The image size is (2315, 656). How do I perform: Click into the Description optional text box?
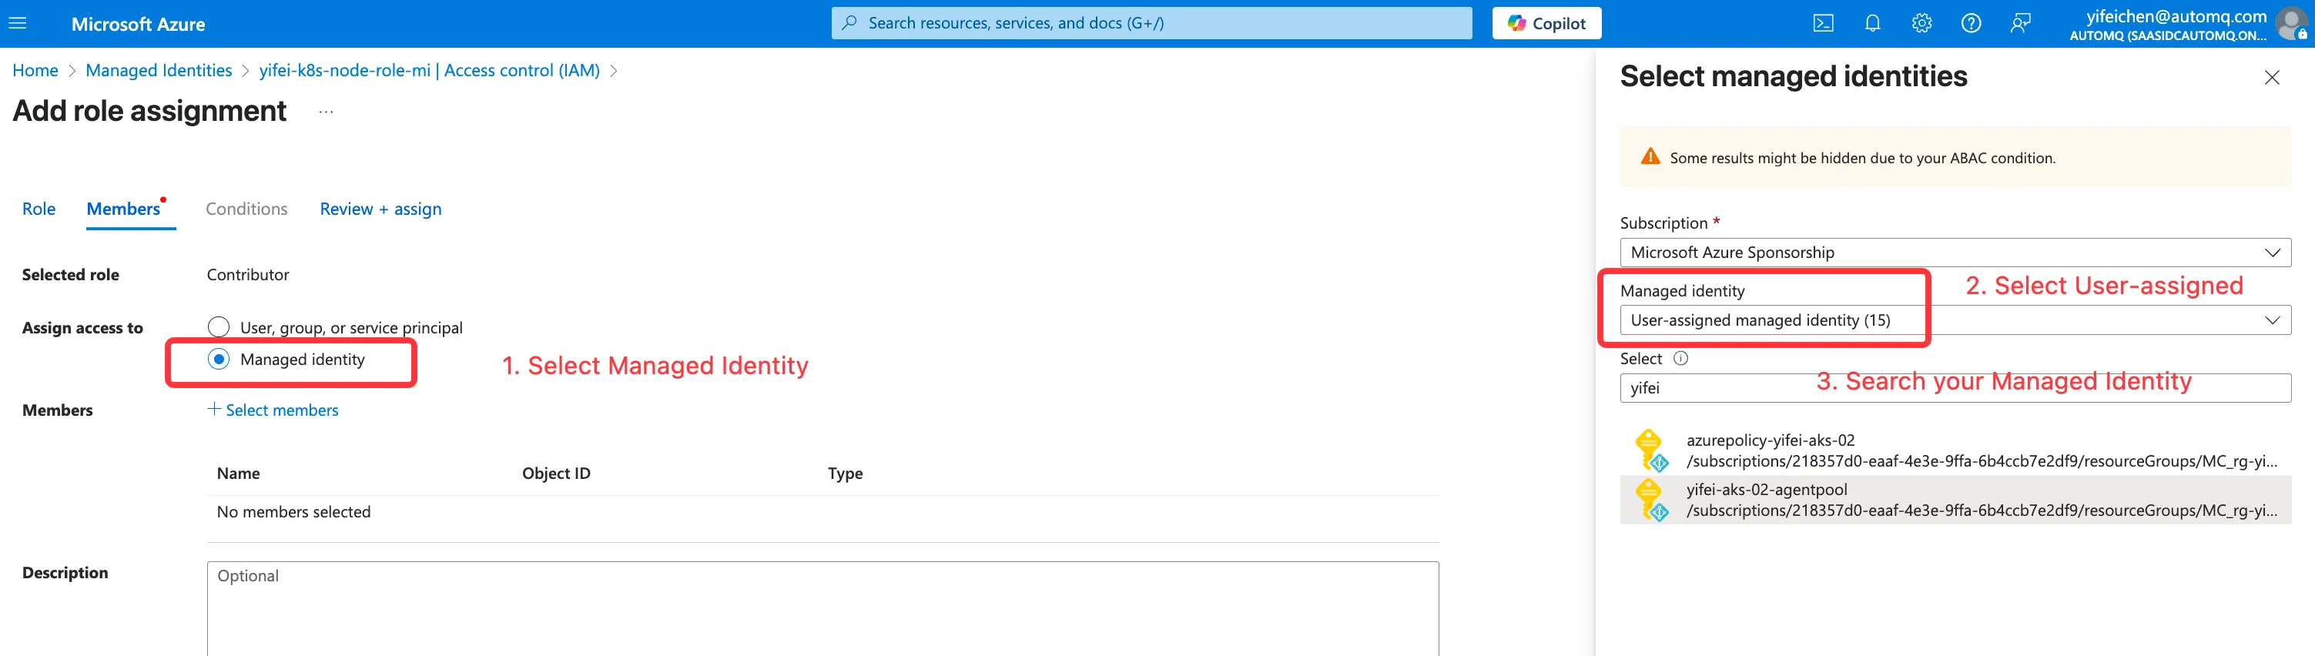[822, 609]
